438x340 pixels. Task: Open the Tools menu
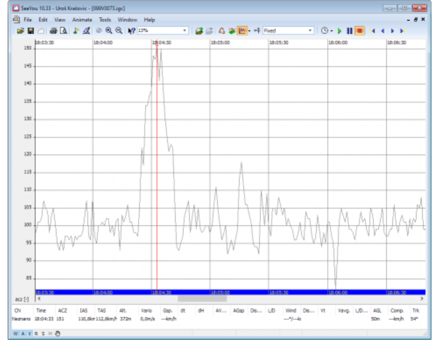105,20
